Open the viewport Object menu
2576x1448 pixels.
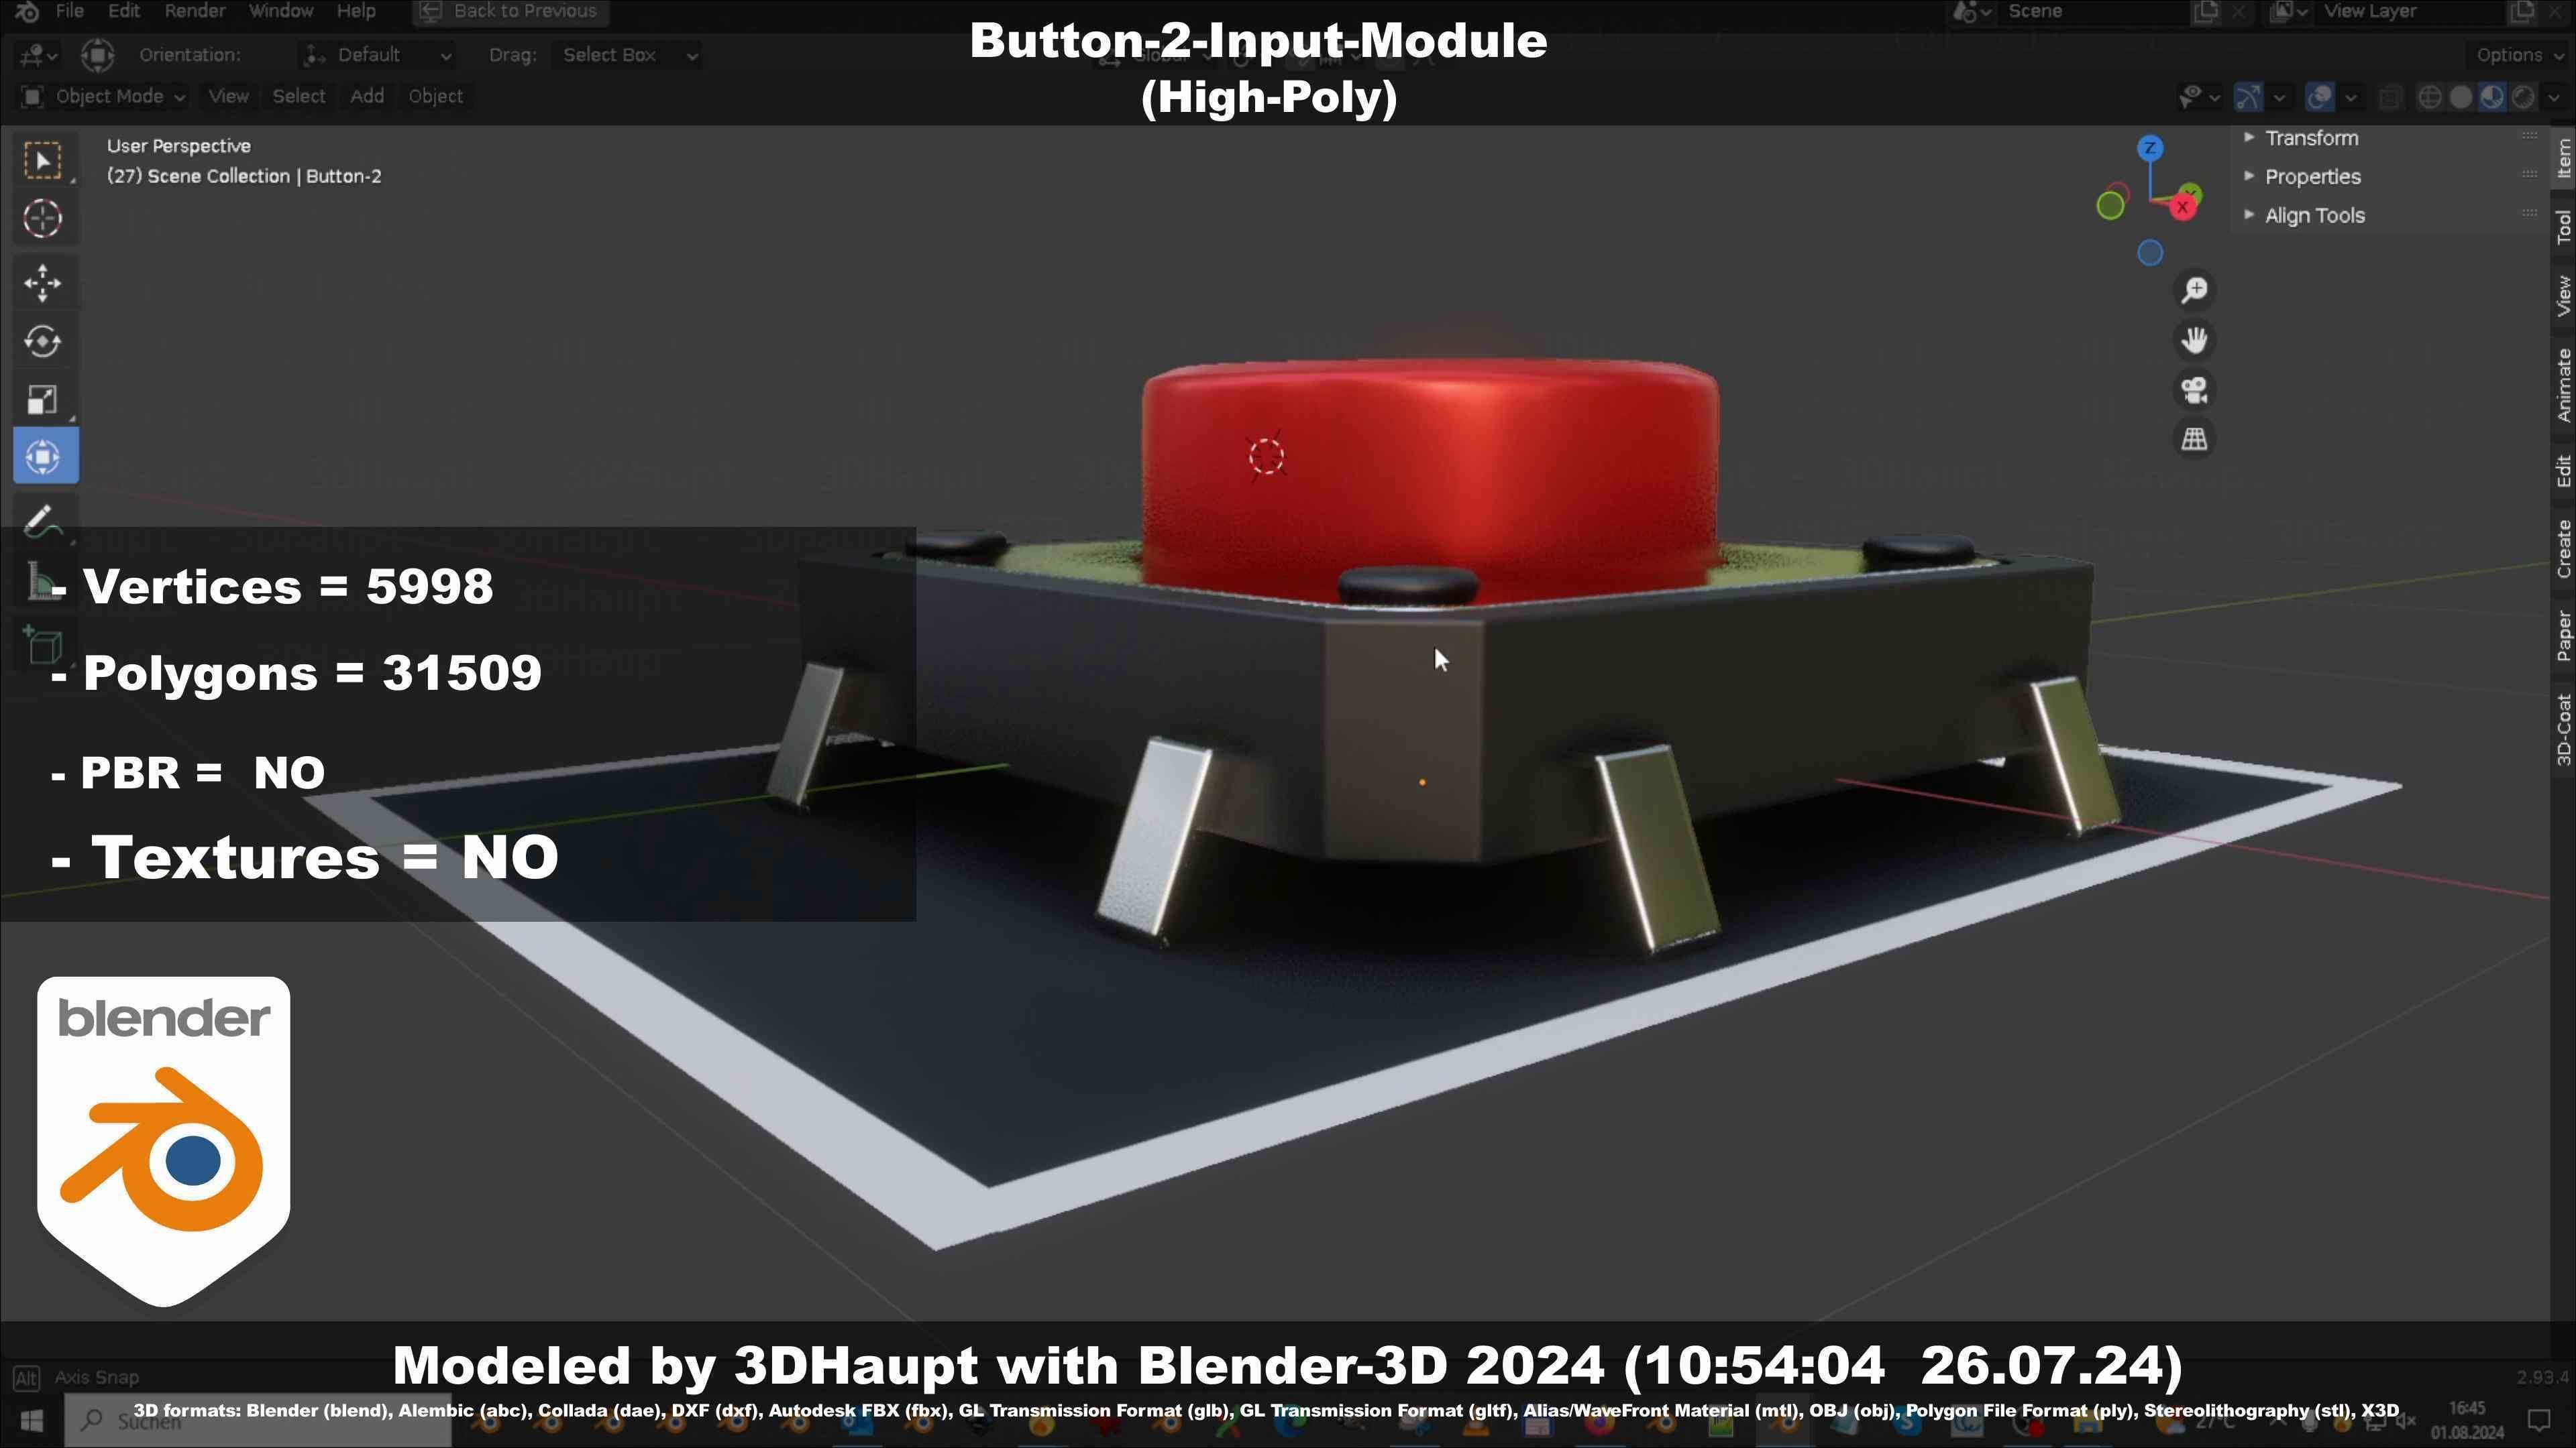(435, 97)
